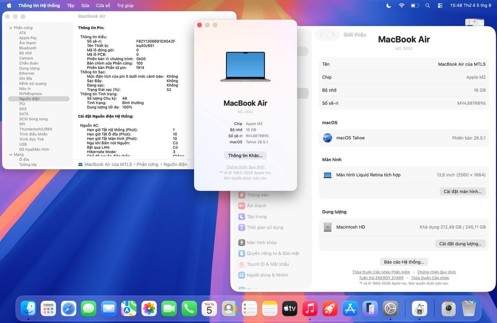Screen dimensions: 497x323
Task: Select Bộ nhớ in System Information sidebar
Action: click(26, 53)
